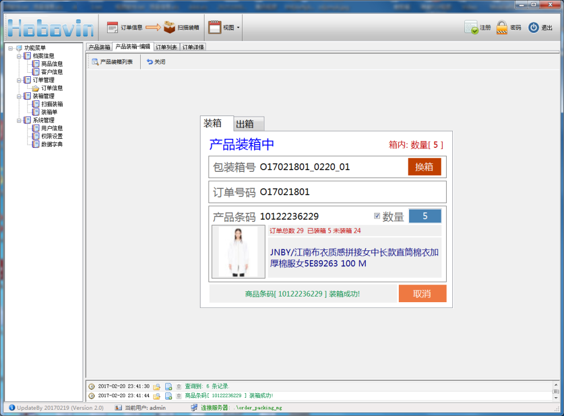Click the blue quantity field showing 5

[x=424, y=216]
